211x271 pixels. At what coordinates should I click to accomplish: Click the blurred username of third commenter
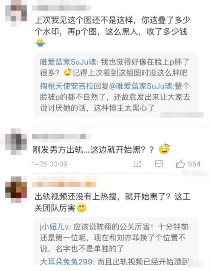pyautogui.click(x=64, y=184)
